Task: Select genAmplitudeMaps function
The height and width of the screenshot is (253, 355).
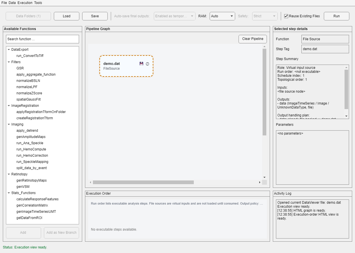Action: click(31, 137)
